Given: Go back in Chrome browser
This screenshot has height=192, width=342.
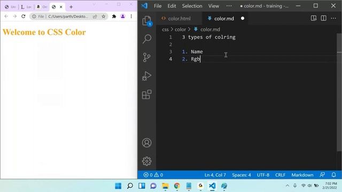Looking at the screenshot, I should (6, 17).
